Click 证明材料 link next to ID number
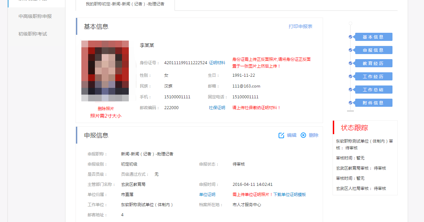This screenshot has width=424, height=222. tap(217, 63)
